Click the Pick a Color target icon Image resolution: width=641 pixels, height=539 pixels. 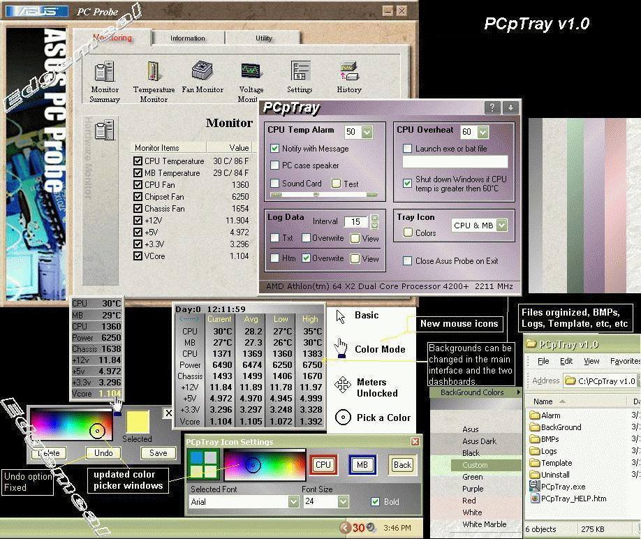[x=343, y=418]
